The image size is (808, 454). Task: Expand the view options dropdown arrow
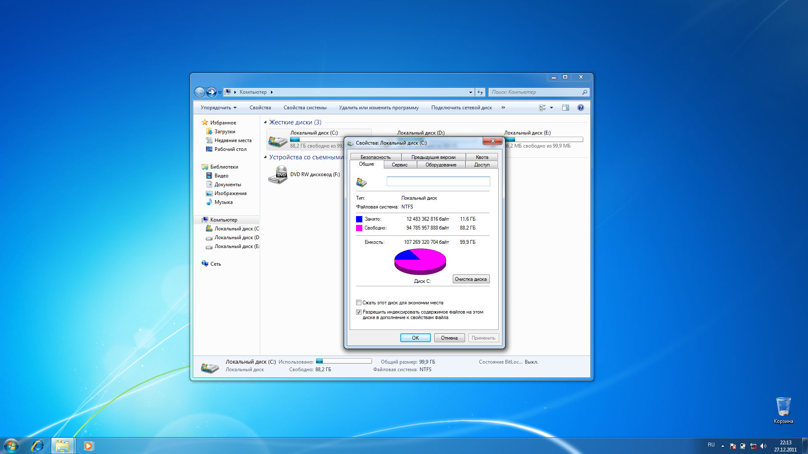click(551, 108)
